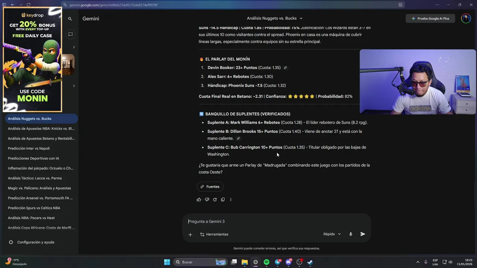Open the chat title dropdown Análisis Nuggets vs. Bucks
The image size is (477, 268).
pos(275,19)
